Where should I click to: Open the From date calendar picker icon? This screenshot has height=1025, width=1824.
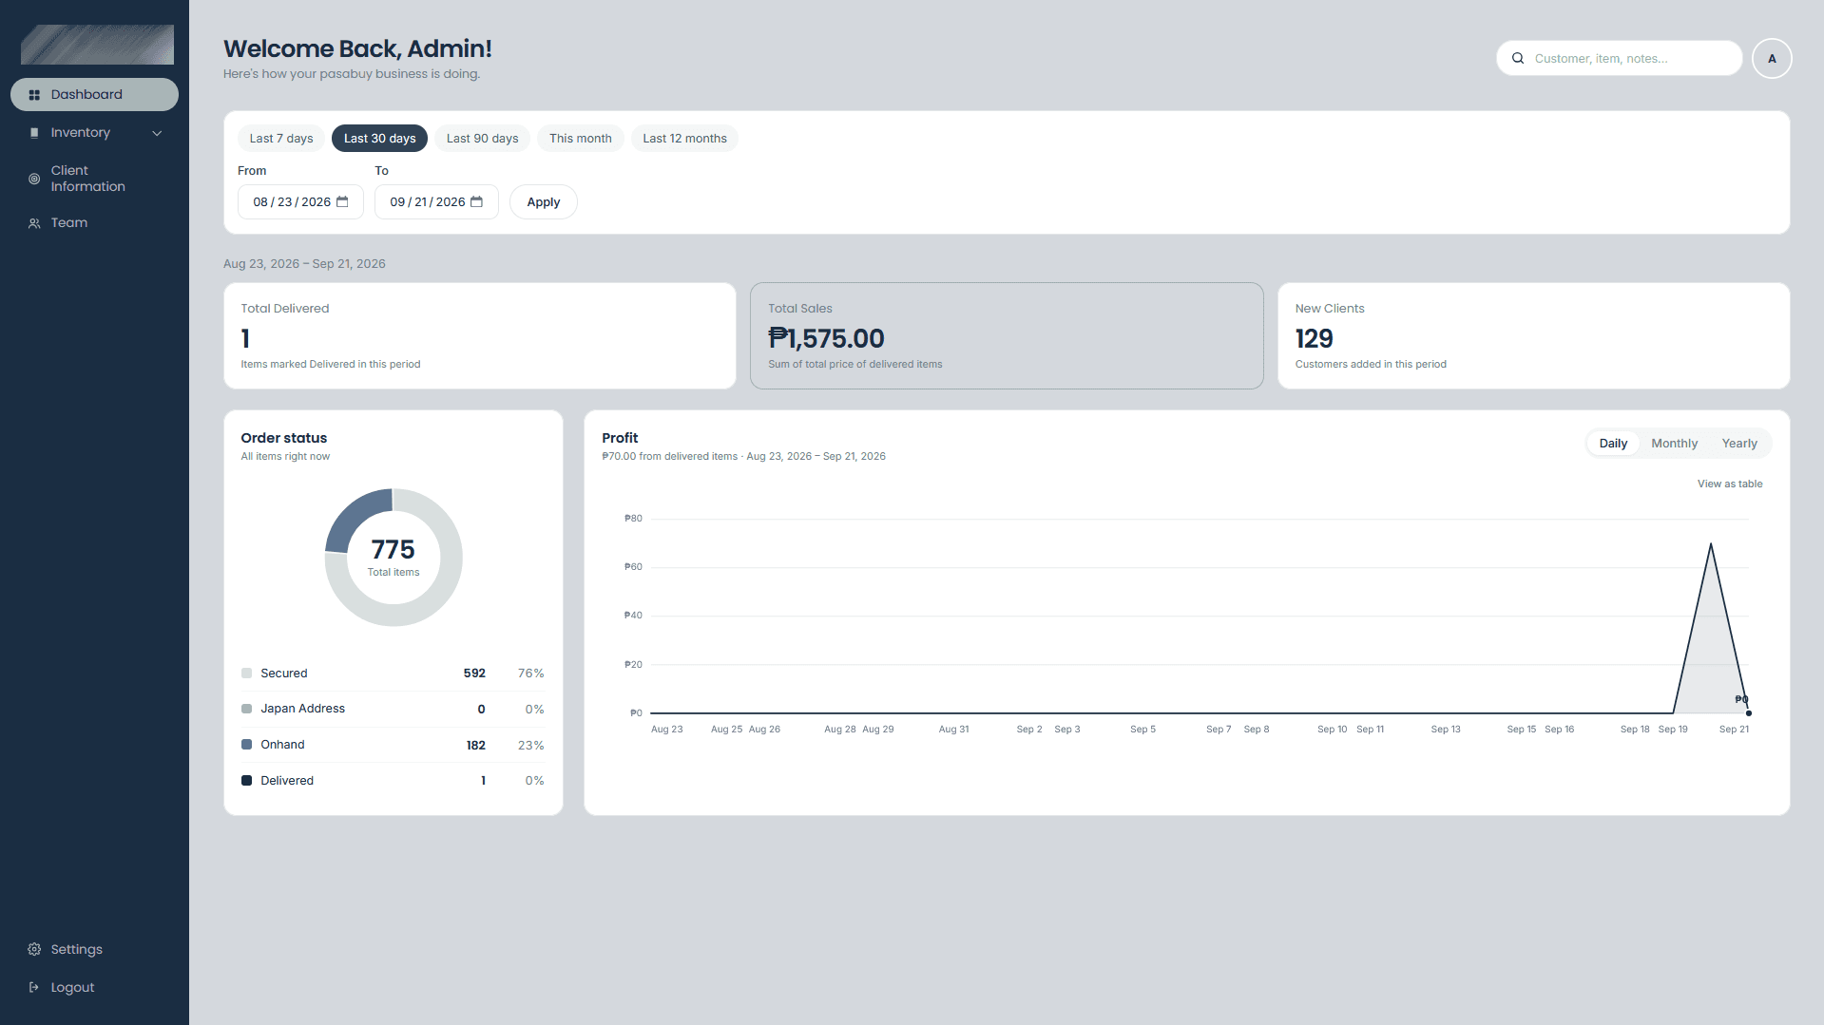click(342, 201)
